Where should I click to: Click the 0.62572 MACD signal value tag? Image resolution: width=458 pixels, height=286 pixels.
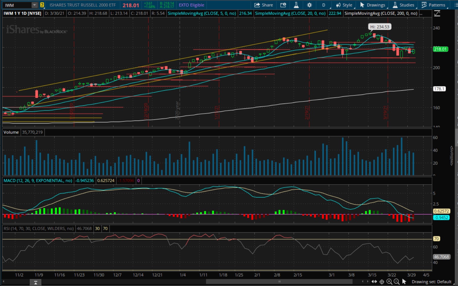441,211
